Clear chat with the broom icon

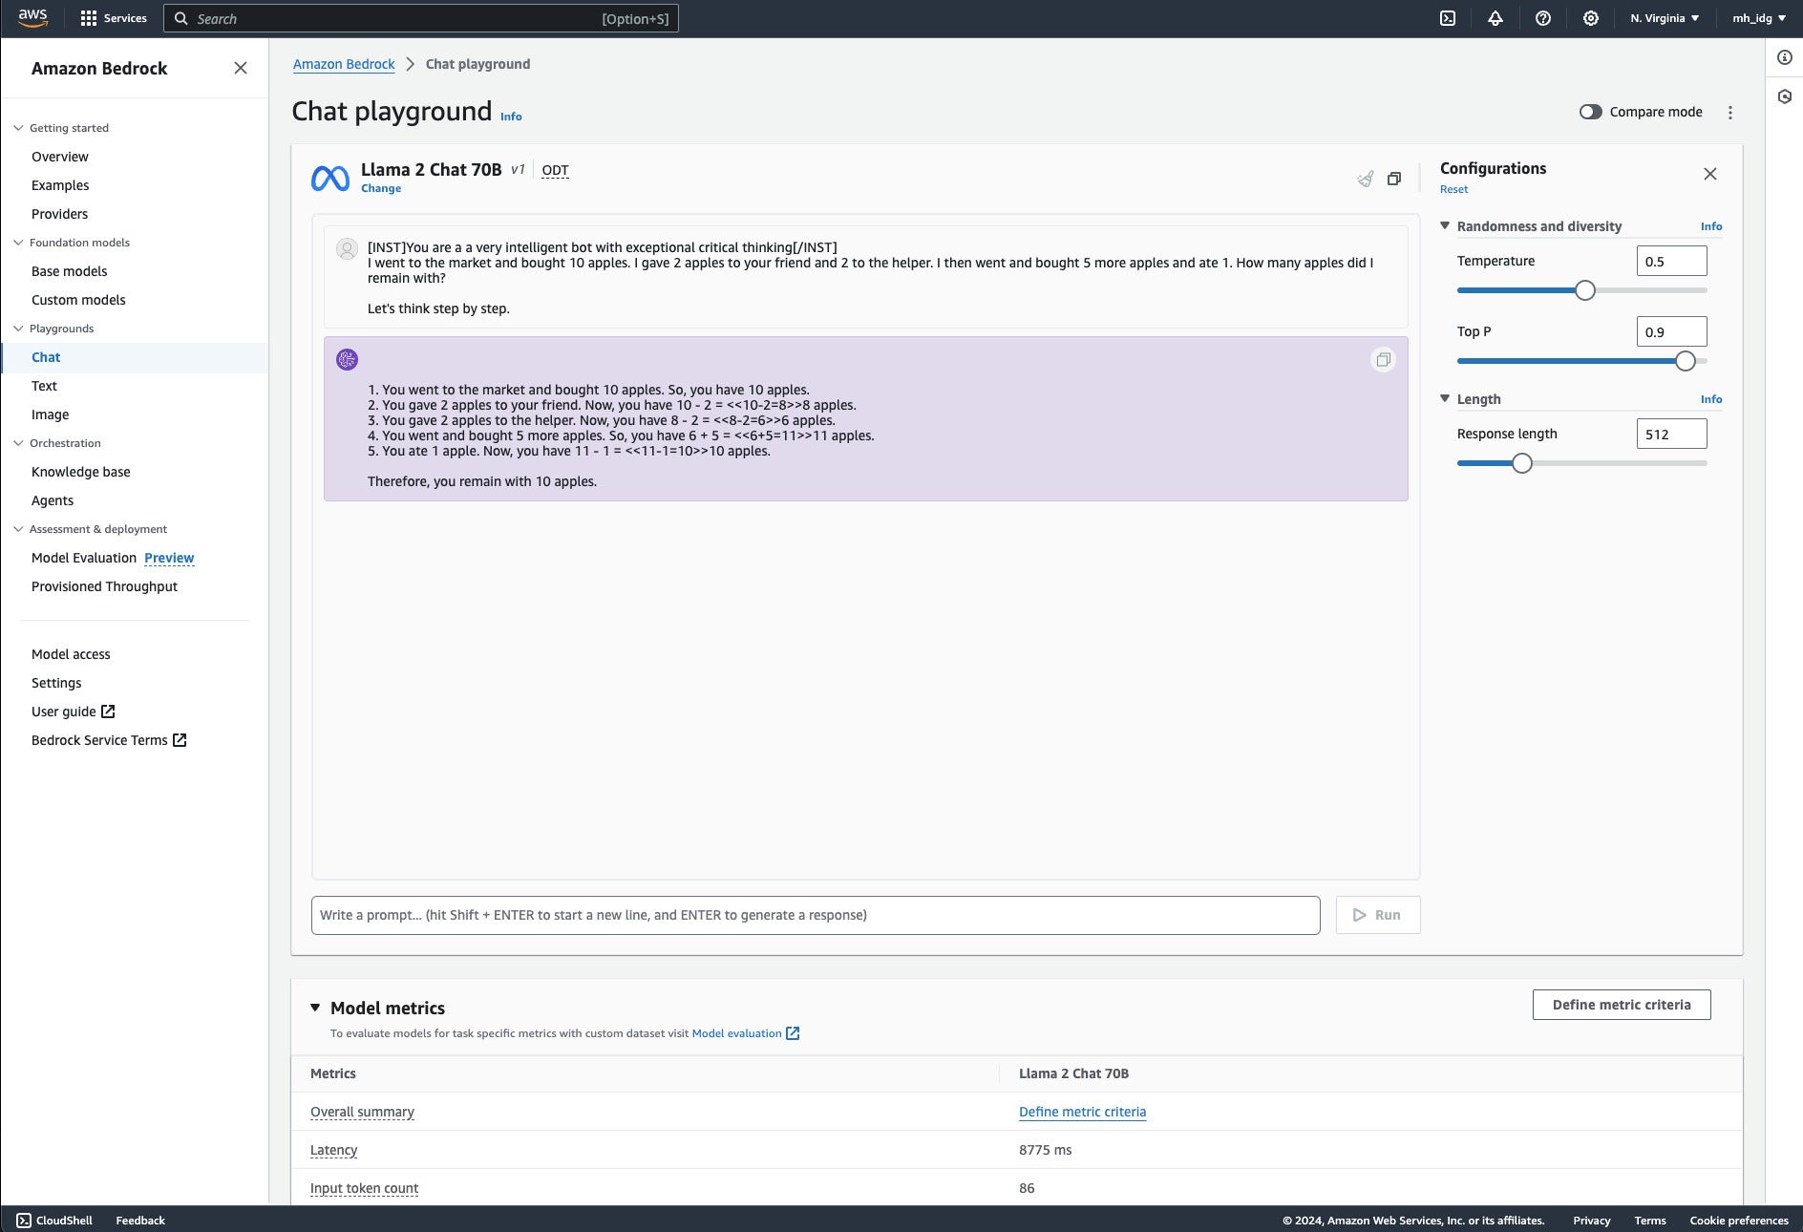[x=1366, y=179]
